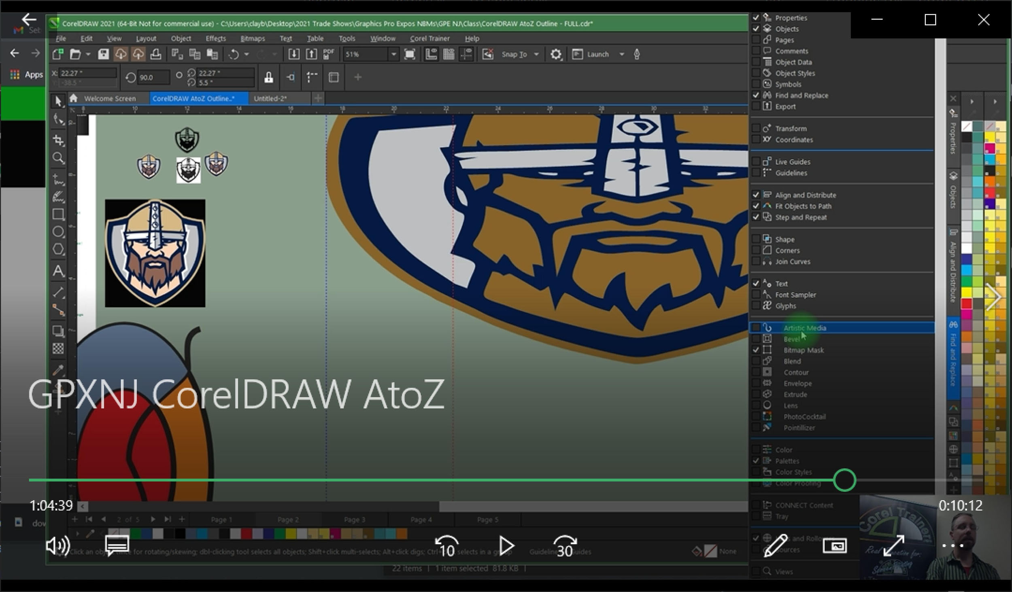Image resolution: width=1012 pixels, height=592 pixels.
Task: Click the Export icon in toolbar
Action: 311,54
